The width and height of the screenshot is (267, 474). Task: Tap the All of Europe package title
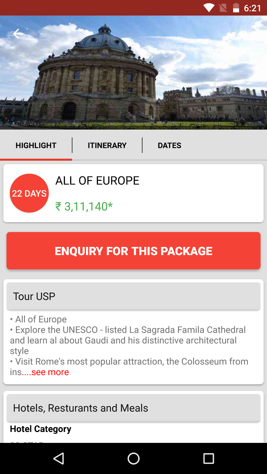pyautogui.click(x=97, y=181)
